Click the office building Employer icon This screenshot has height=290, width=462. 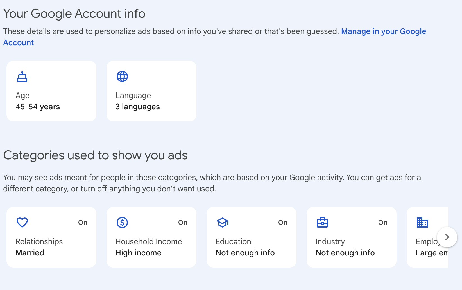pos(422,223)
